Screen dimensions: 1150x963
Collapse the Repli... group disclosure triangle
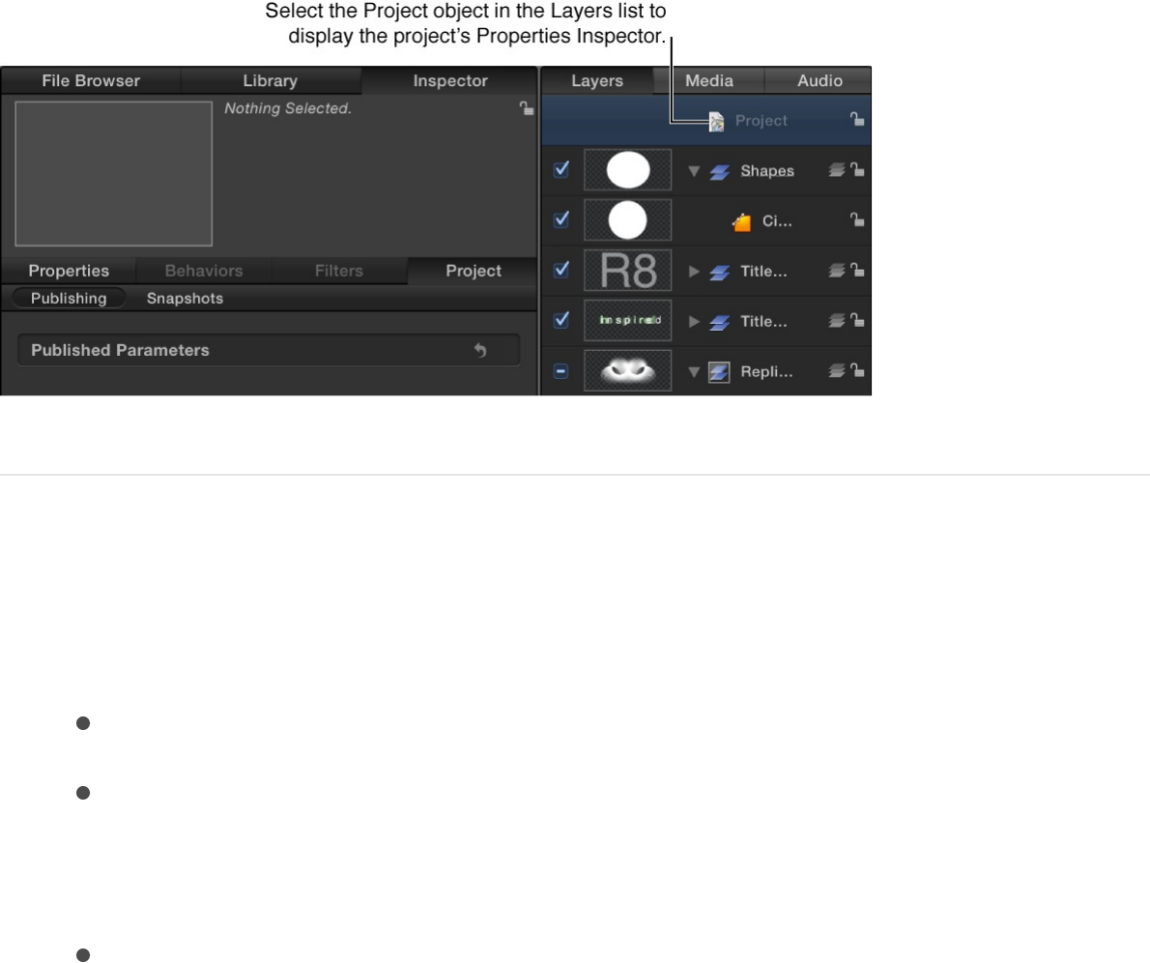point(694,372)
